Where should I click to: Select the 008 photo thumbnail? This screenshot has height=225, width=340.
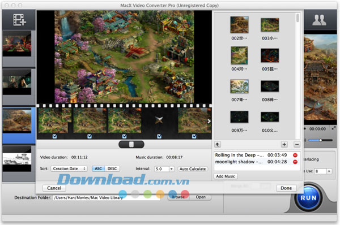point(270,86)
